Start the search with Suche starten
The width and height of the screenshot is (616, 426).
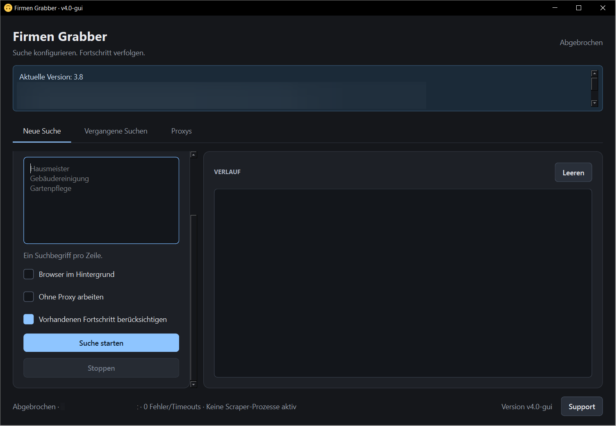pos(101,343)
